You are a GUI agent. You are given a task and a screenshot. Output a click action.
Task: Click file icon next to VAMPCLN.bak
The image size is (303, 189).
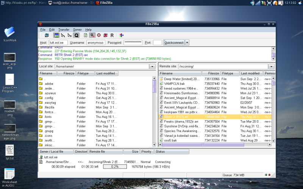(161, 84)
